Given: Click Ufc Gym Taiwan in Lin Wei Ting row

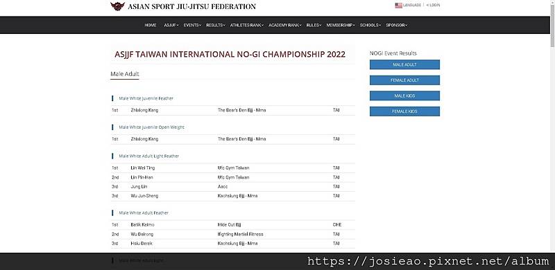Looking at the screenshot, I should coord(233,168).
